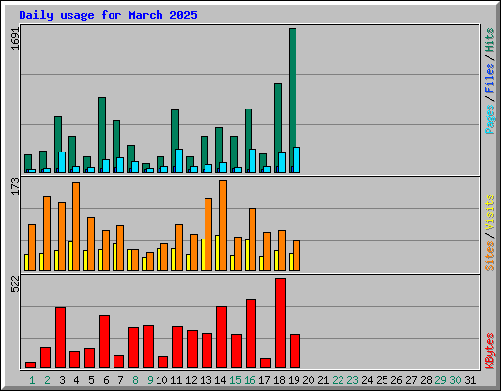Select day 17 on the x-axis
The width and height of the screenshot is (501, 391).
point(264,380)
